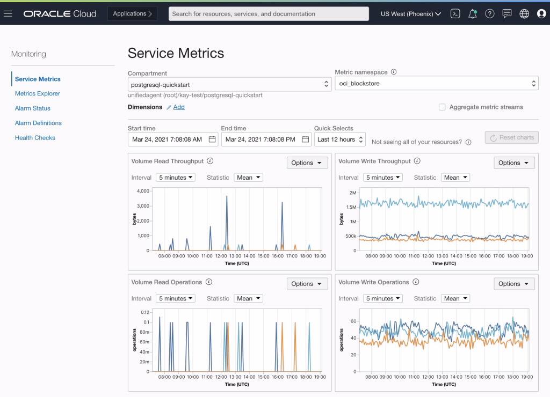Open the navigation hamburger menu
The width and height of the screenshot is (550, 397).
8,13
